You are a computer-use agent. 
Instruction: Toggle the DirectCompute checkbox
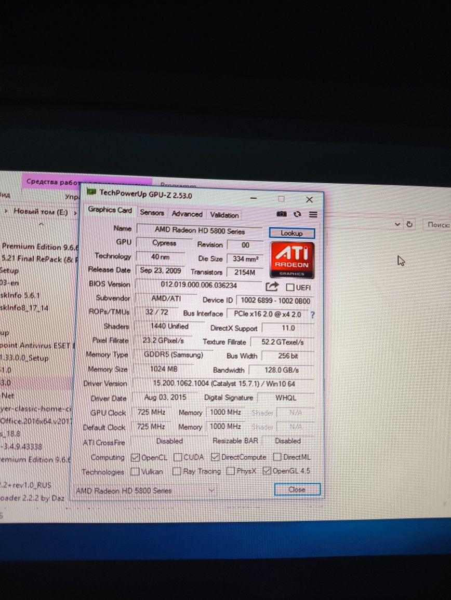click(x=215, y=457)
